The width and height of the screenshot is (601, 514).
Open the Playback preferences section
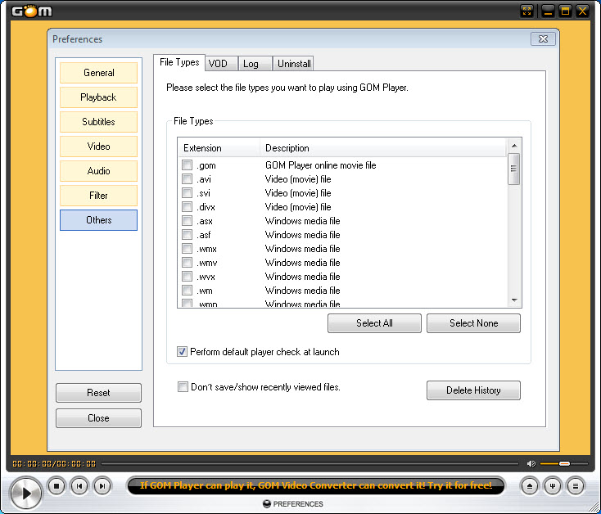coord(98,97)
